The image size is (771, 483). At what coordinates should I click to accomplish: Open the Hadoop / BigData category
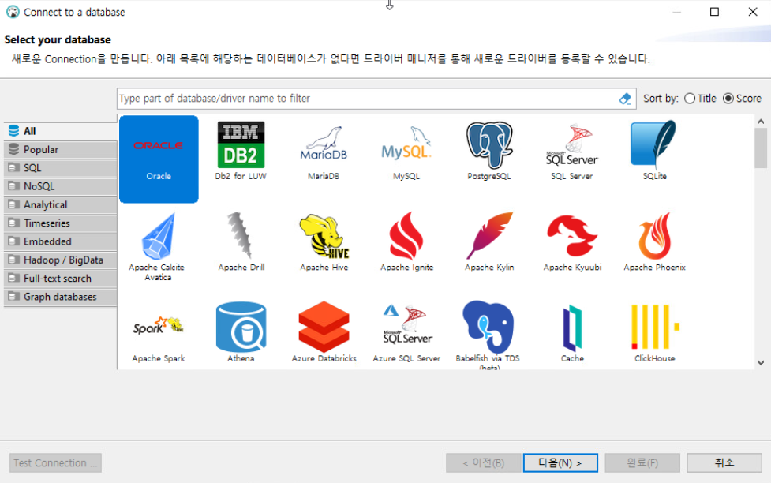[x=61, y=260]
